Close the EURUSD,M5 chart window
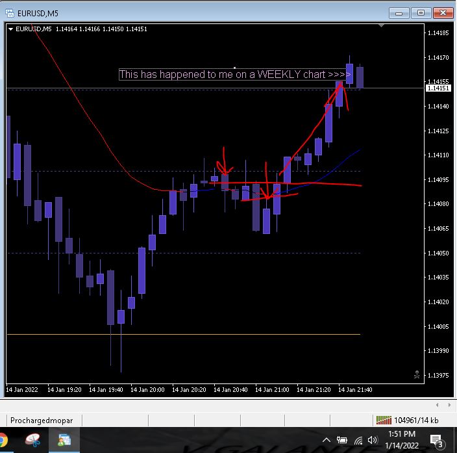This screenshot has width=457, height=453. pyautogui.click(x=443, y=13)
